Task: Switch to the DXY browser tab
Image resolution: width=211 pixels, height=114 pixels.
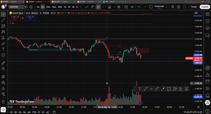Action: click(x=114, y=2)
